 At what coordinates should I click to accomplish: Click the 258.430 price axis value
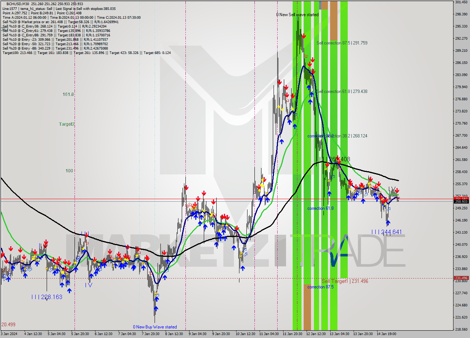[x=461, y=172]
